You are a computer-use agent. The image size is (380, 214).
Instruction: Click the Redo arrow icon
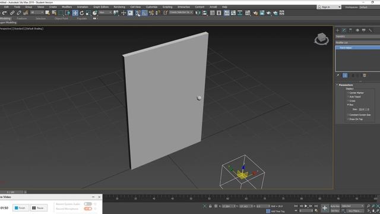(5, 12)
